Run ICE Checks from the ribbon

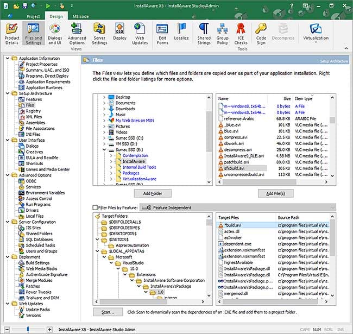tap(242, 33)
